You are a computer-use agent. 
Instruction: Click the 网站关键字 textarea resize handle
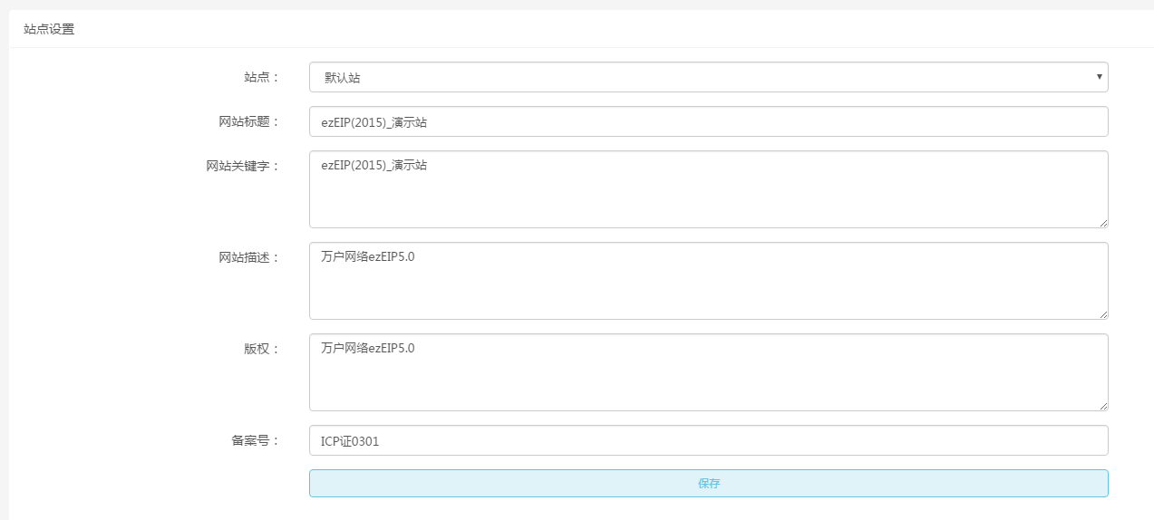click(x=1102, y=222)
